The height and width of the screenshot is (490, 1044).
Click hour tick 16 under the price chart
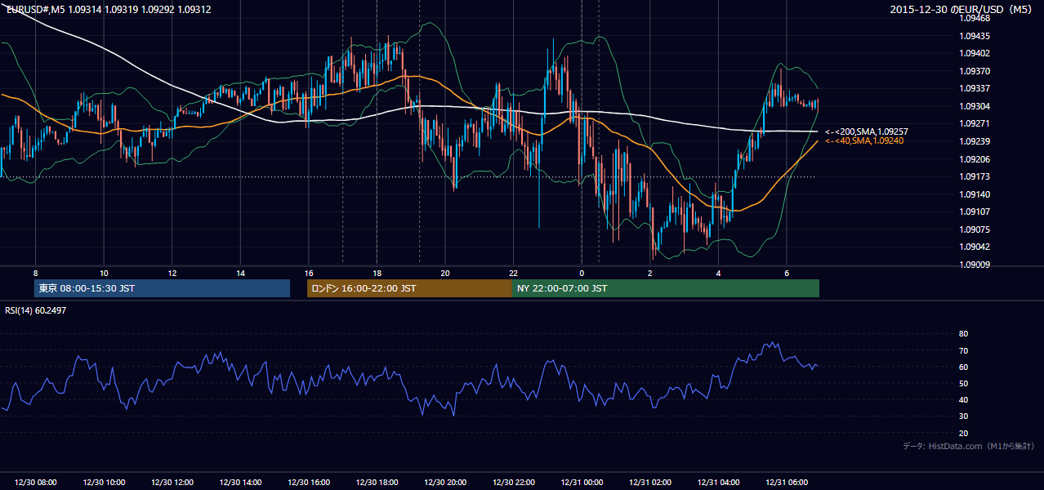pyautogui.click(x=309, y=273)
